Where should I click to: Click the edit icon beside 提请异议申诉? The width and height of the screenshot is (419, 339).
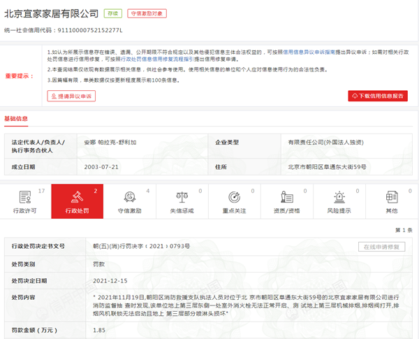point(54,96)
